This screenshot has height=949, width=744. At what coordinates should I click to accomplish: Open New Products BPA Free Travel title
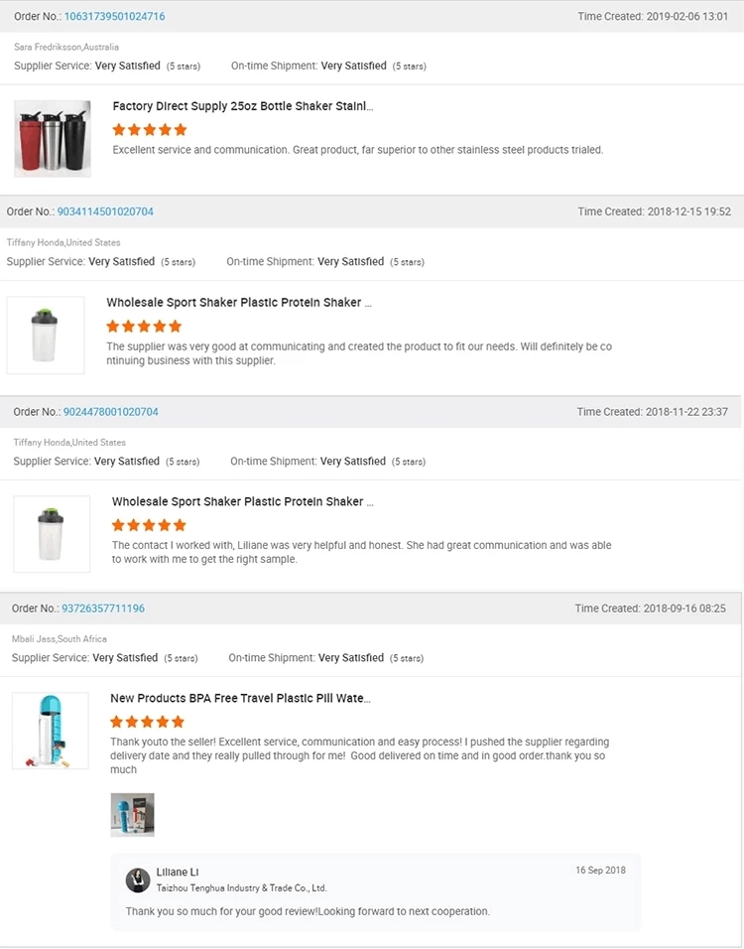(x=240, y=699)
